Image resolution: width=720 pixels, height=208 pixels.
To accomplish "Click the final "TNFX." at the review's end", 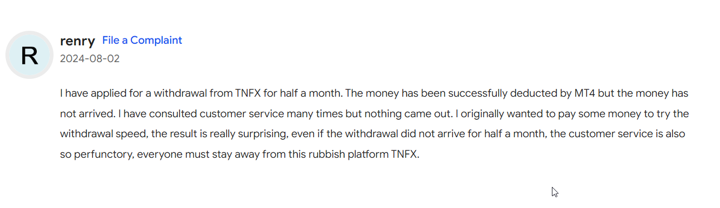I will point(405,154).
